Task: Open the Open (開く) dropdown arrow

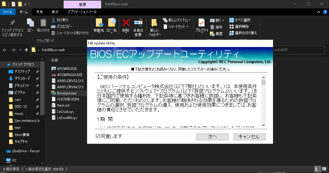Action: point(223,20)
